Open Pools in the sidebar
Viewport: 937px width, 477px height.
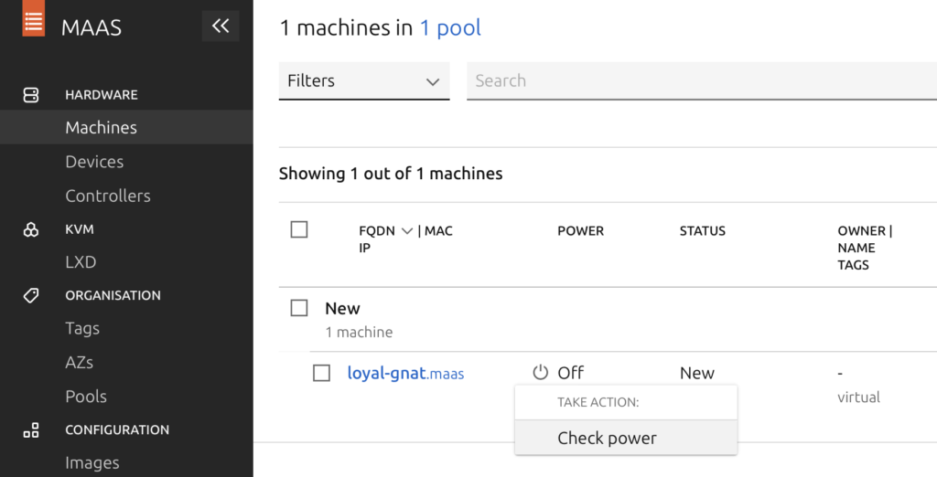coord(86,397)
